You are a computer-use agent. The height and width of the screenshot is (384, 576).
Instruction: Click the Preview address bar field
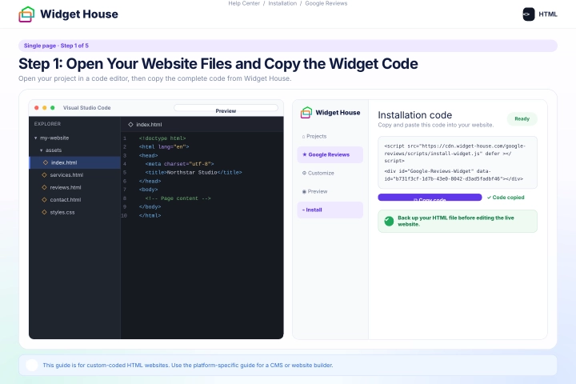pyautogui.click(x=226, y=108)
